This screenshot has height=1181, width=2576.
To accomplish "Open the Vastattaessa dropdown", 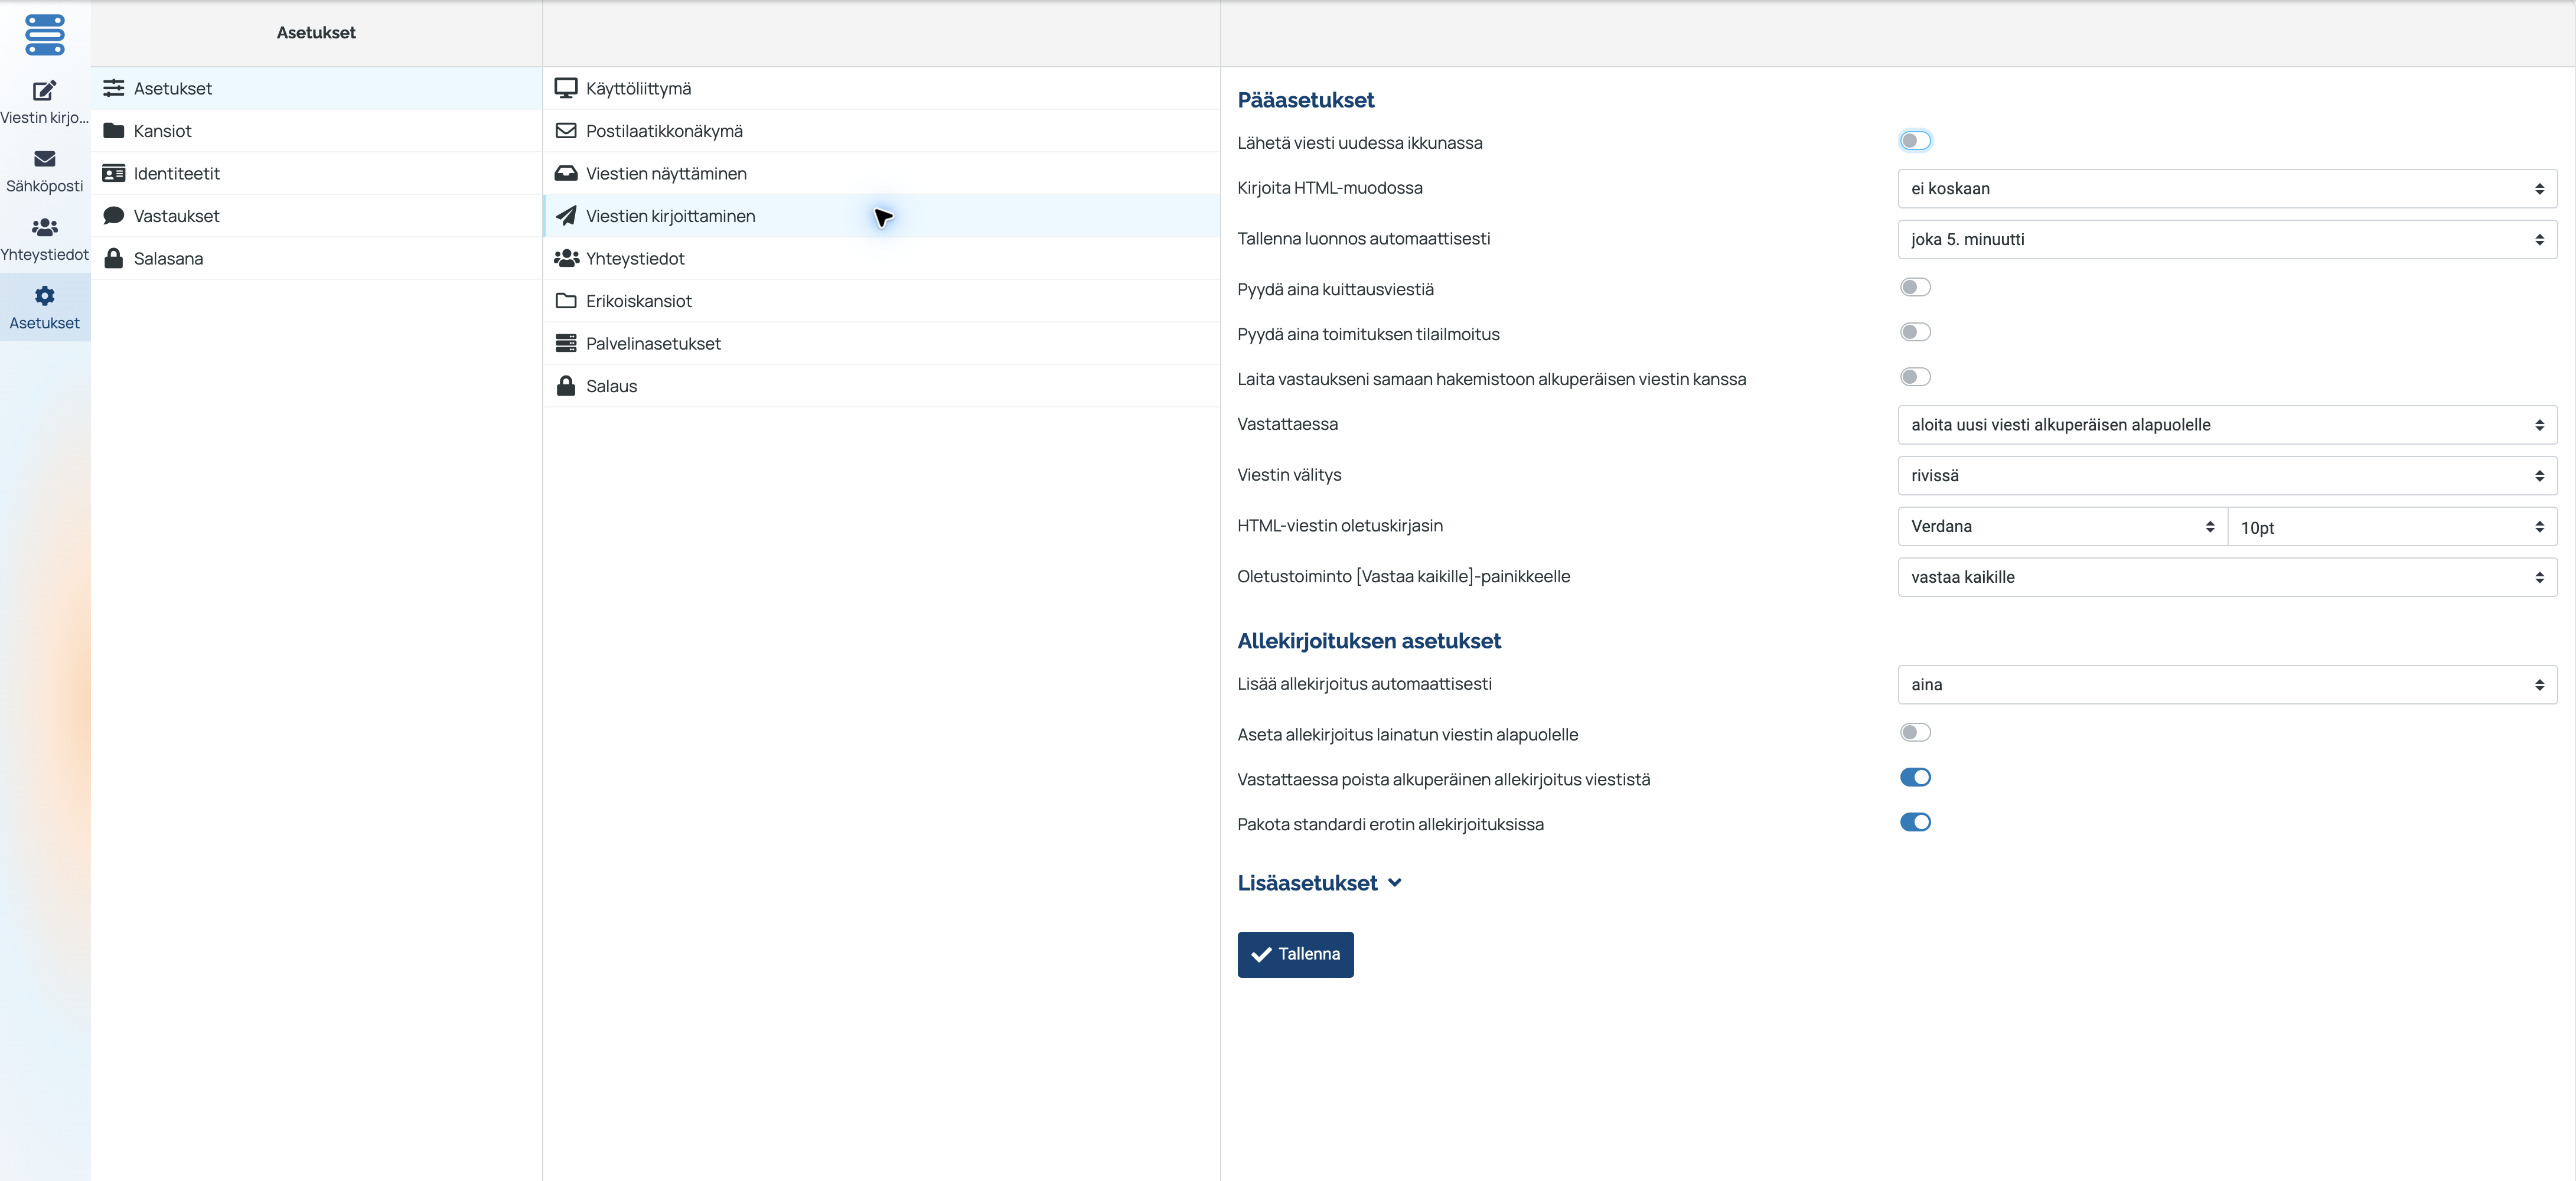I will tap(2227, 425).
